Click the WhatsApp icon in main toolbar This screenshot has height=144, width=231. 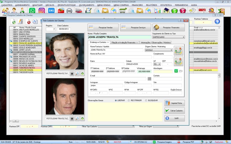[x=32, y=11]
